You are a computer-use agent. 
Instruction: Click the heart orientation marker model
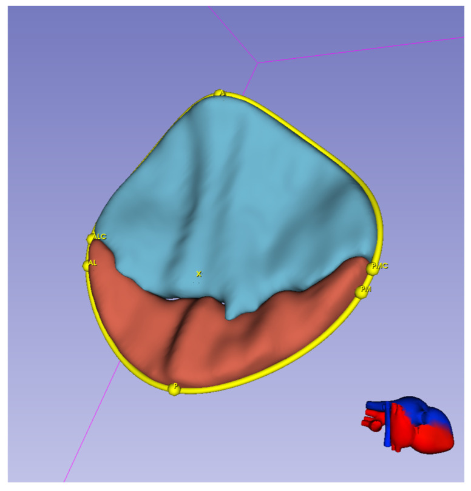point(408,424)
